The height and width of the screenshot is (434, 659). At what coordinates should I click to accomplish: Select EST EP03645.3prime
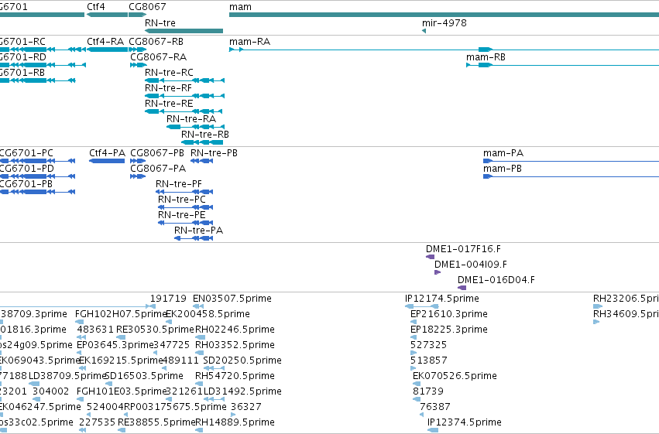point(115,346)
